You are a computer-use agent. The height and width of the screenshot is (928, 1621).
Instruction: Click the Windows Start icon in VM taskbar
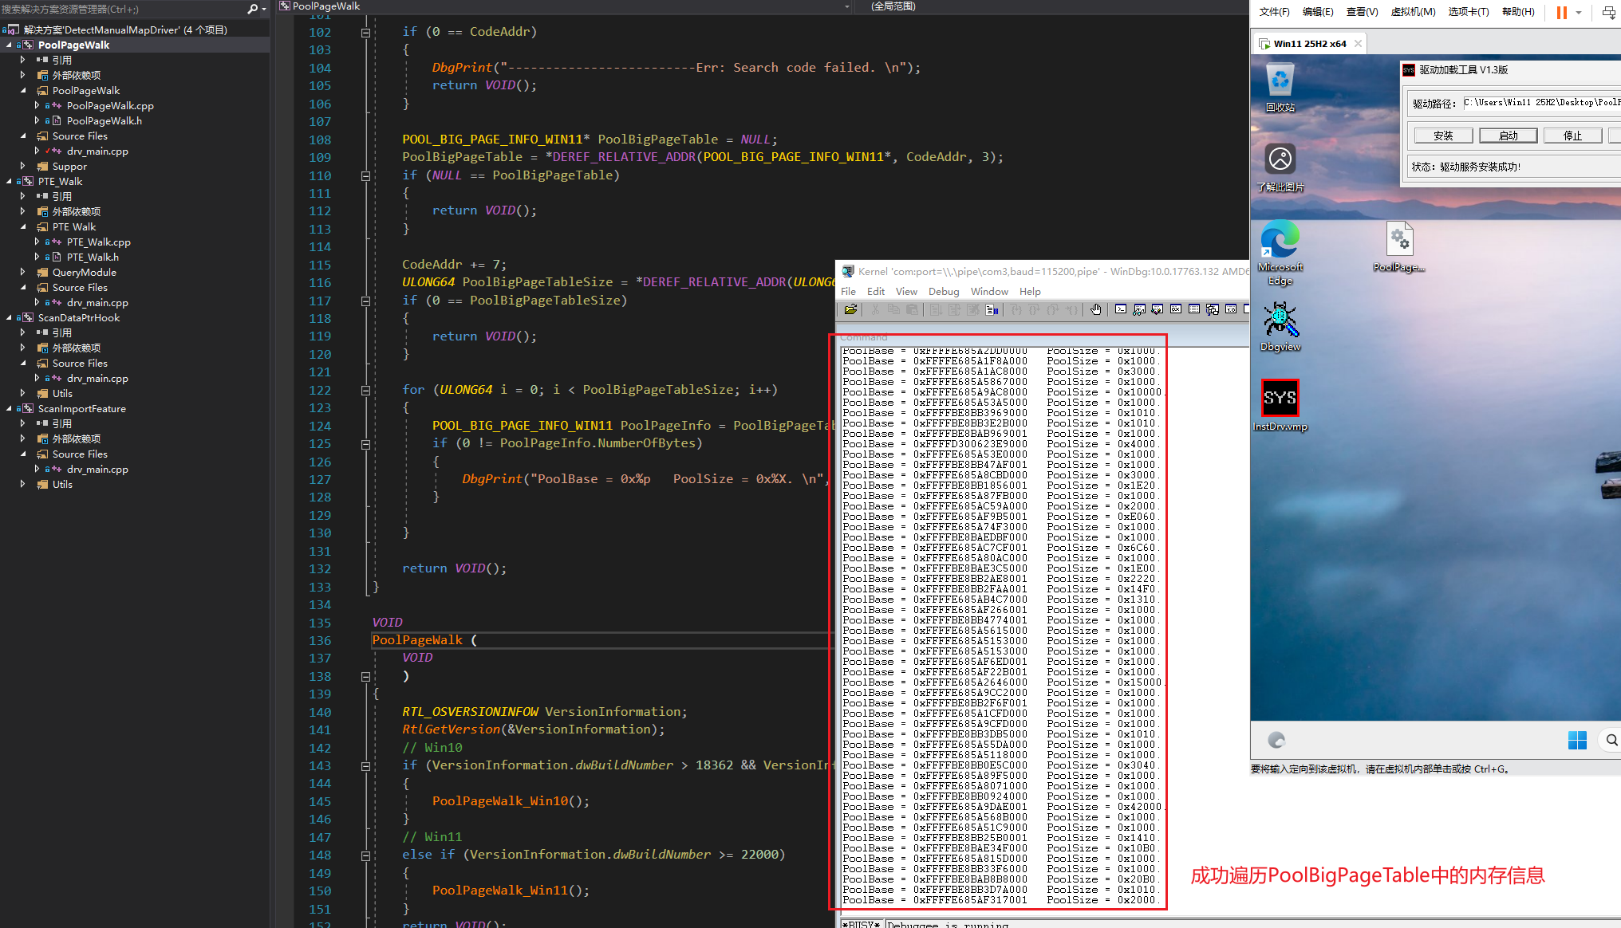coord(1577,741)
